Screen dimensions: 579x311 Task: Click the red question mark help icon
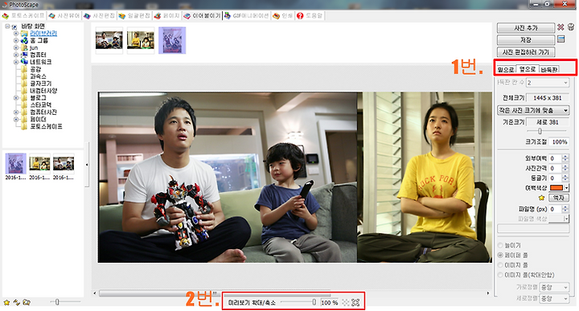300,16
